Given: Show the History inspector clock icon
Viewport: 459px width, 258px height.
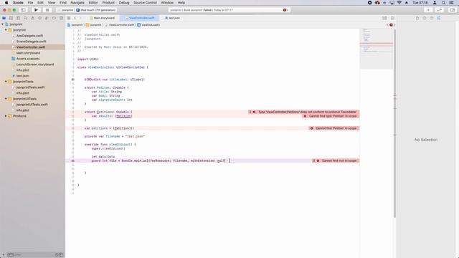Looking at the screenshot, I should [425, 18].
